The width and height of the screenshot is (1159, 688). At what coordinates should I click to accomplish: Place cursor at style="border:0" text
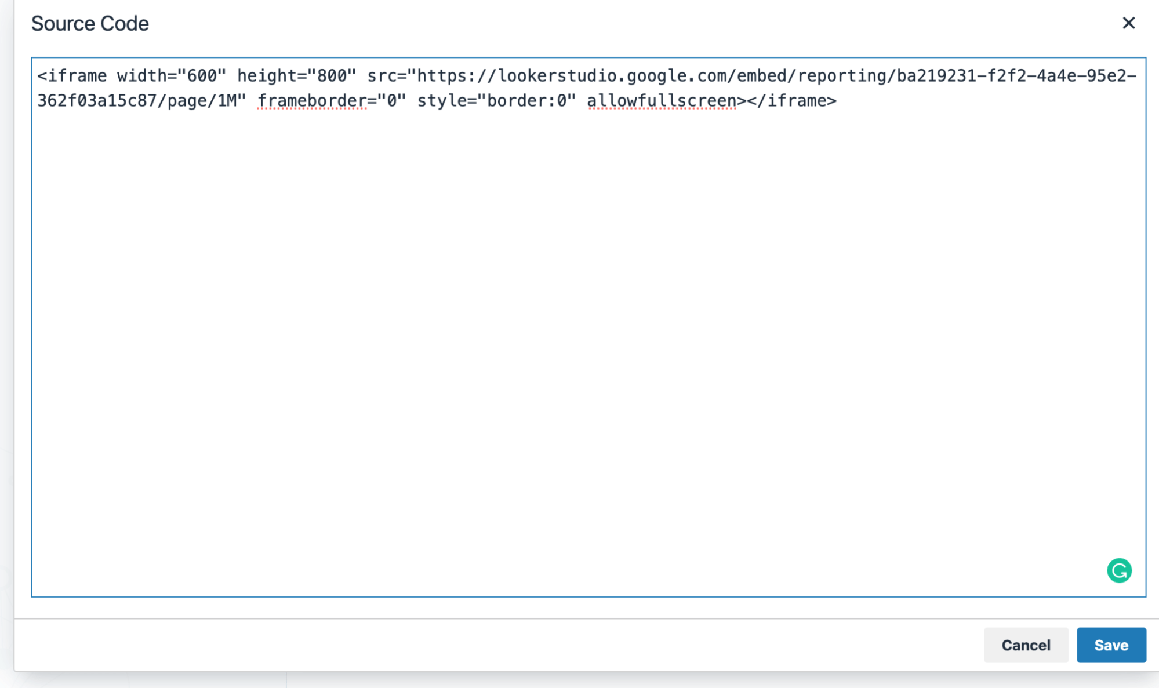pos(496,101)
